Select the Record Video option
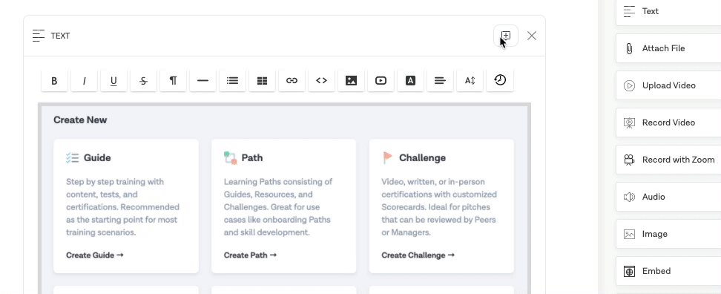 (668, 122)
